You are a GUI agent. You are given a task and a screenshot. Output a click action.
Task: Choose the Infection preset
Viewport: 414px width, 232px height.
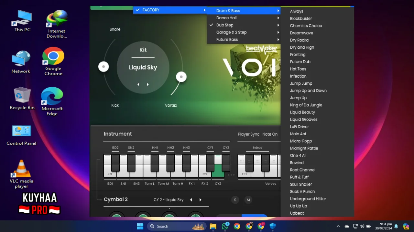pos(298,76)
